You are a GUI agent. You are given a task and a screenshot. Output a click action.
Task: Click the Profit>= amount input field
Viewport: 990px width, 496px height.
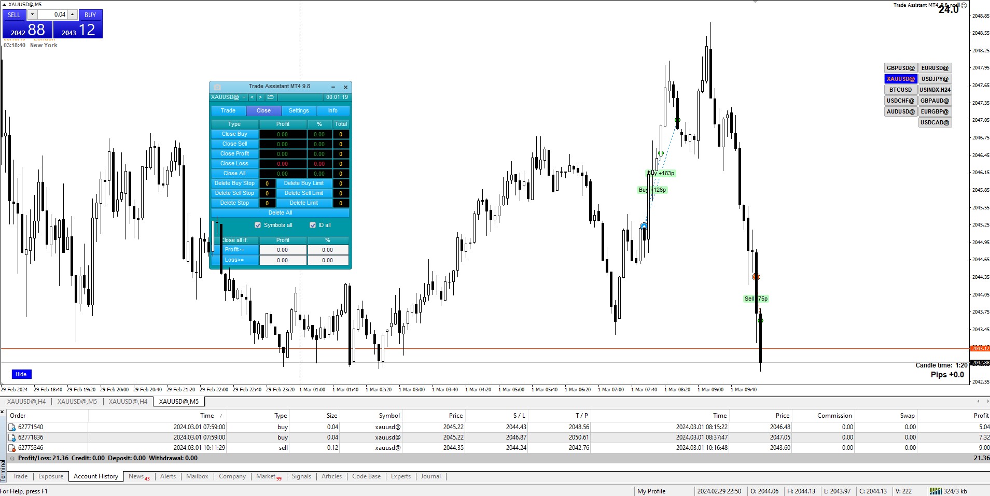pos(283,250)
